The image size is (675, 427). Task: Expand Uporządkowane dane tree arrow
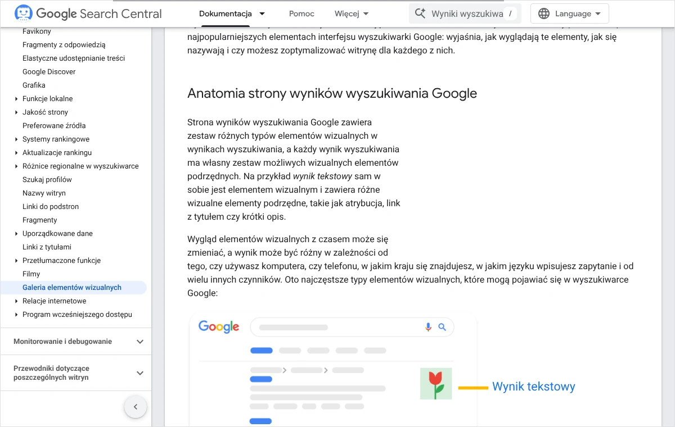point(17,234)
